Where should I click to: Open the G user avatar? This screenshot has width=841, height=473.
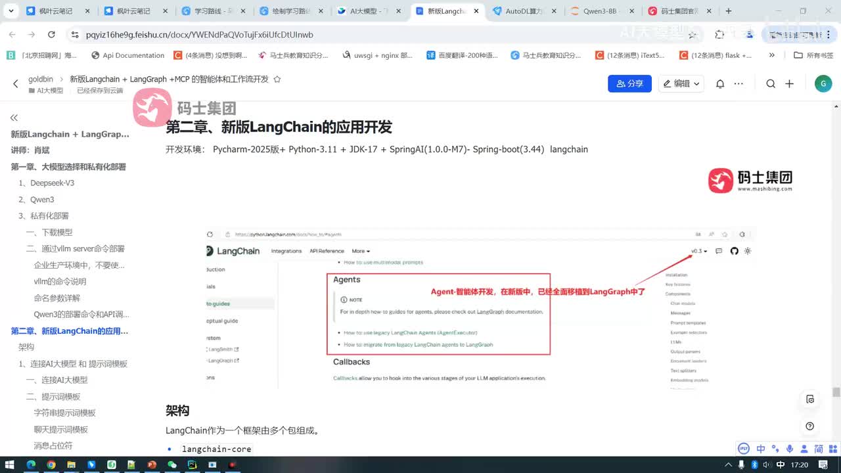pos(823,83)
